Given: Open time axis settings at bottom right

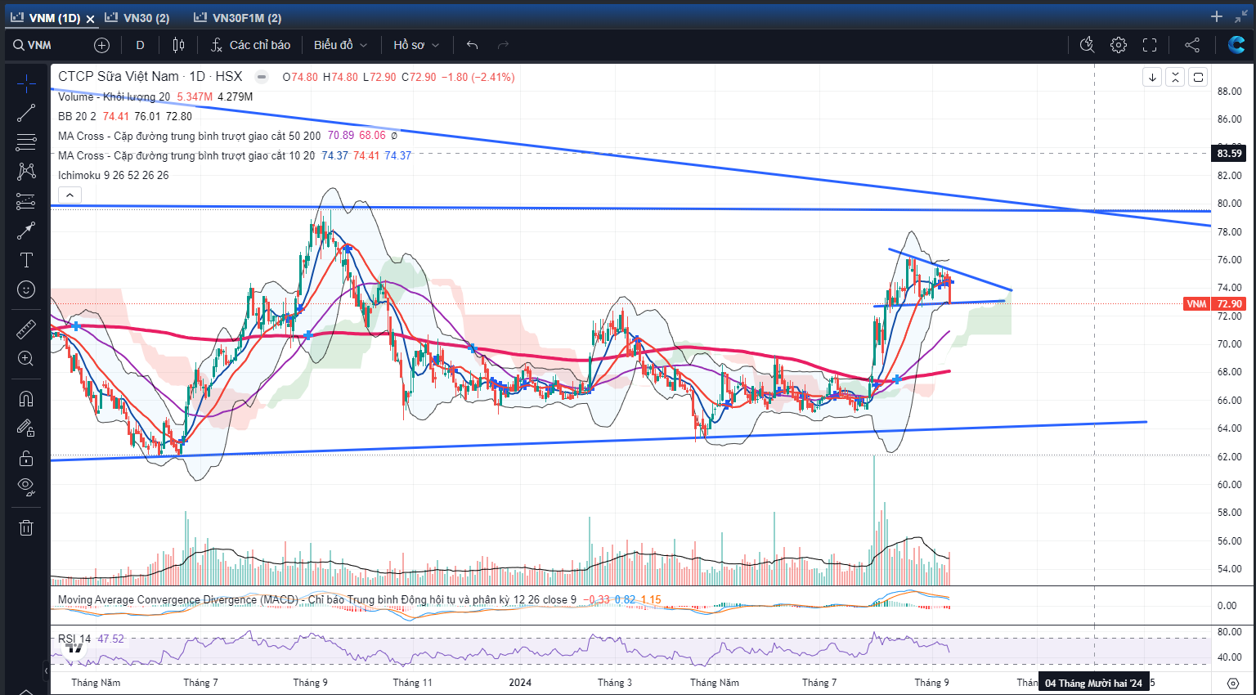Looking at the screenshot, I should pyautogui.click(x=1233, y=683).
